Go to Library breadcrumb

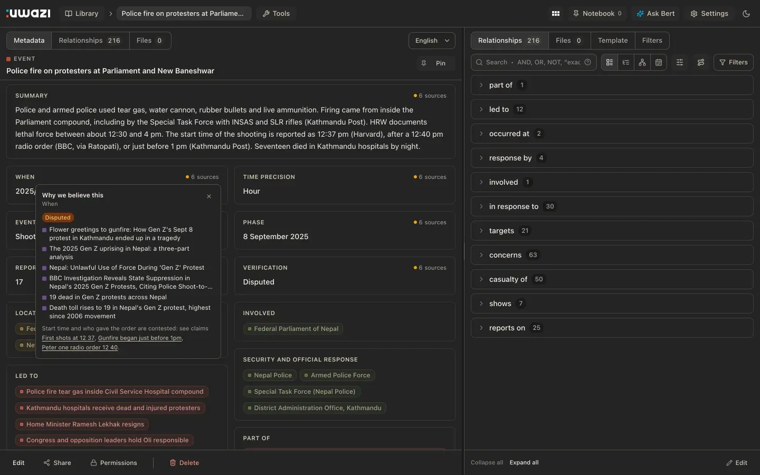tap(82, 14)
